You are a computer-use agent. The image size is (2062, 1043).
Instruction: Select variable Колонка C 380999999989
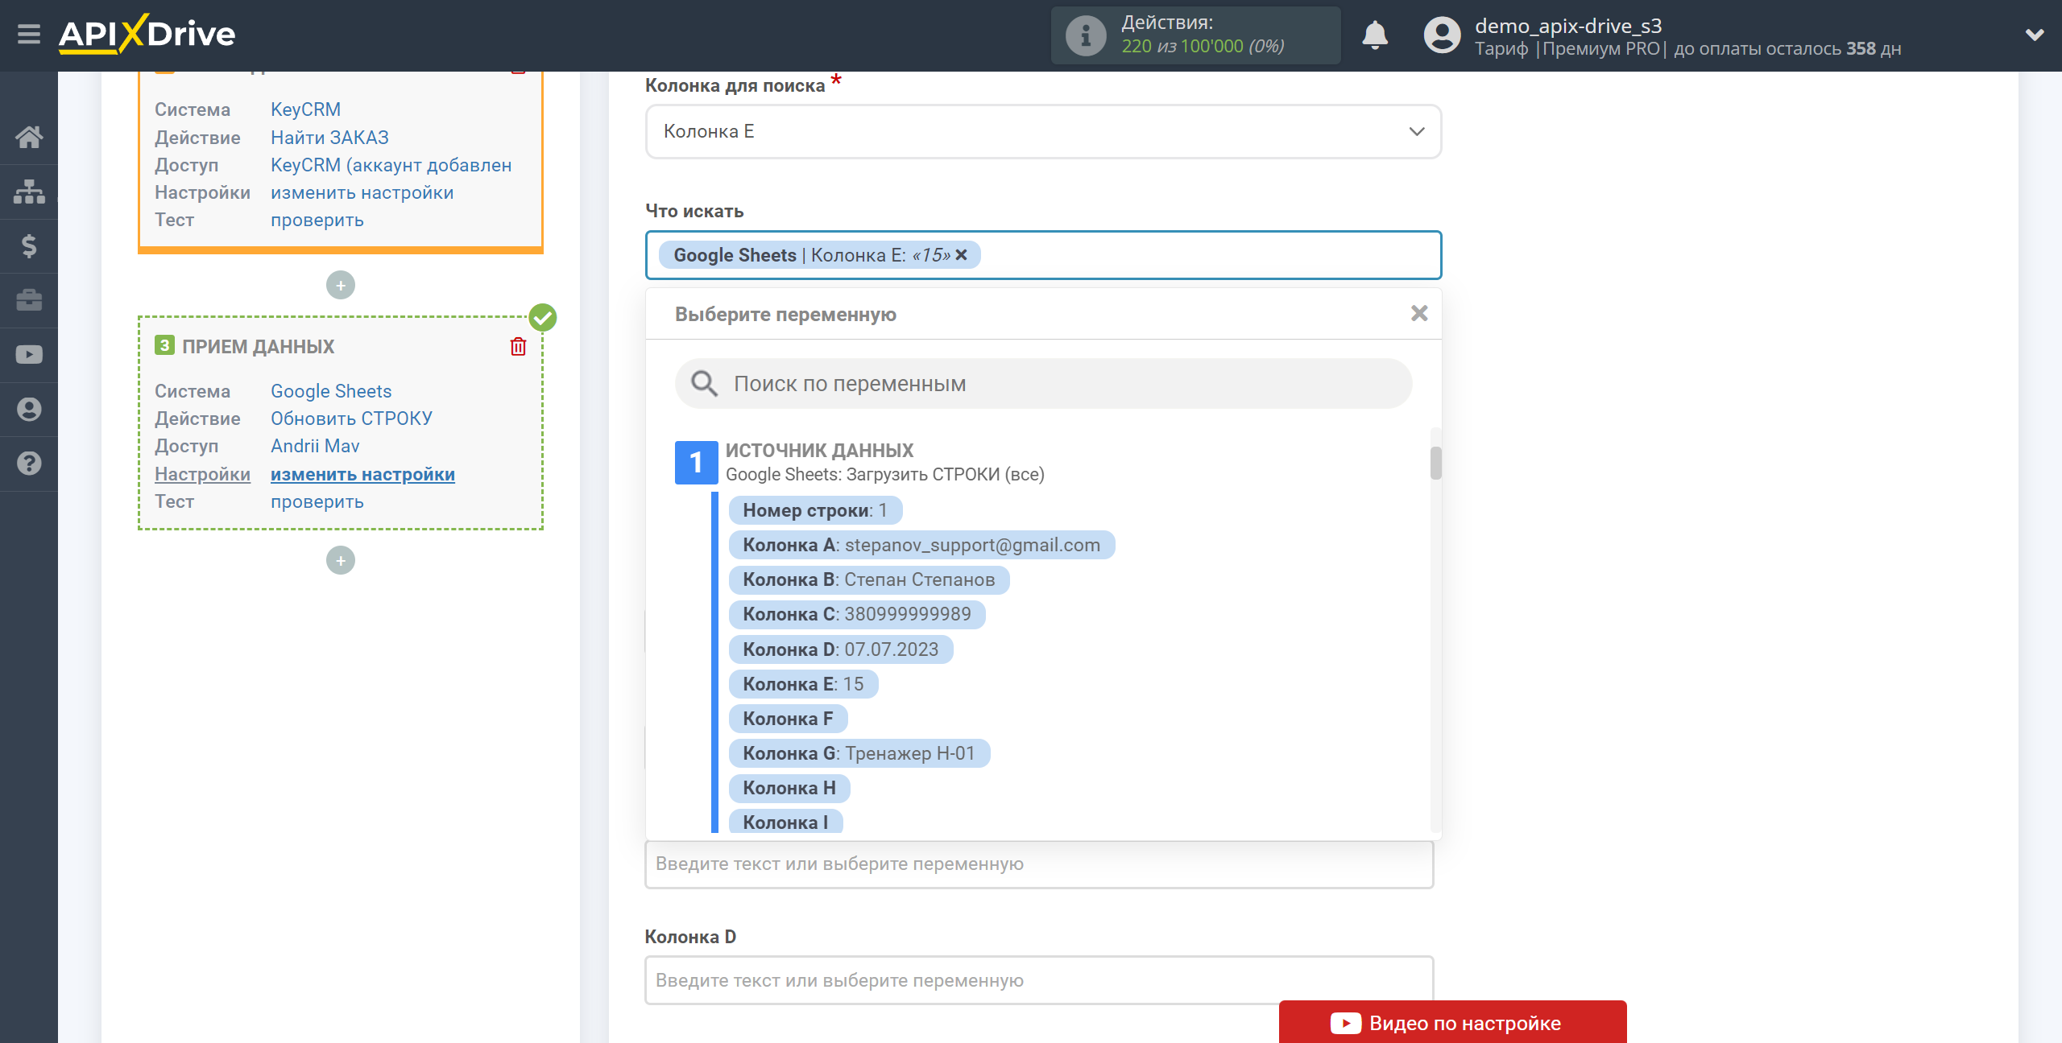[x=857, y=614]
